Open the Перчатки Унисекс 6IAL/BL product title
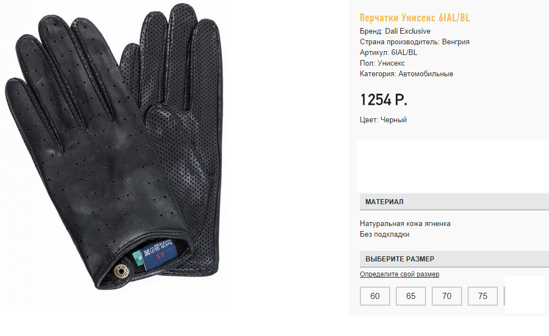Viewport: 549px width, 336px height. click(414, 17)
